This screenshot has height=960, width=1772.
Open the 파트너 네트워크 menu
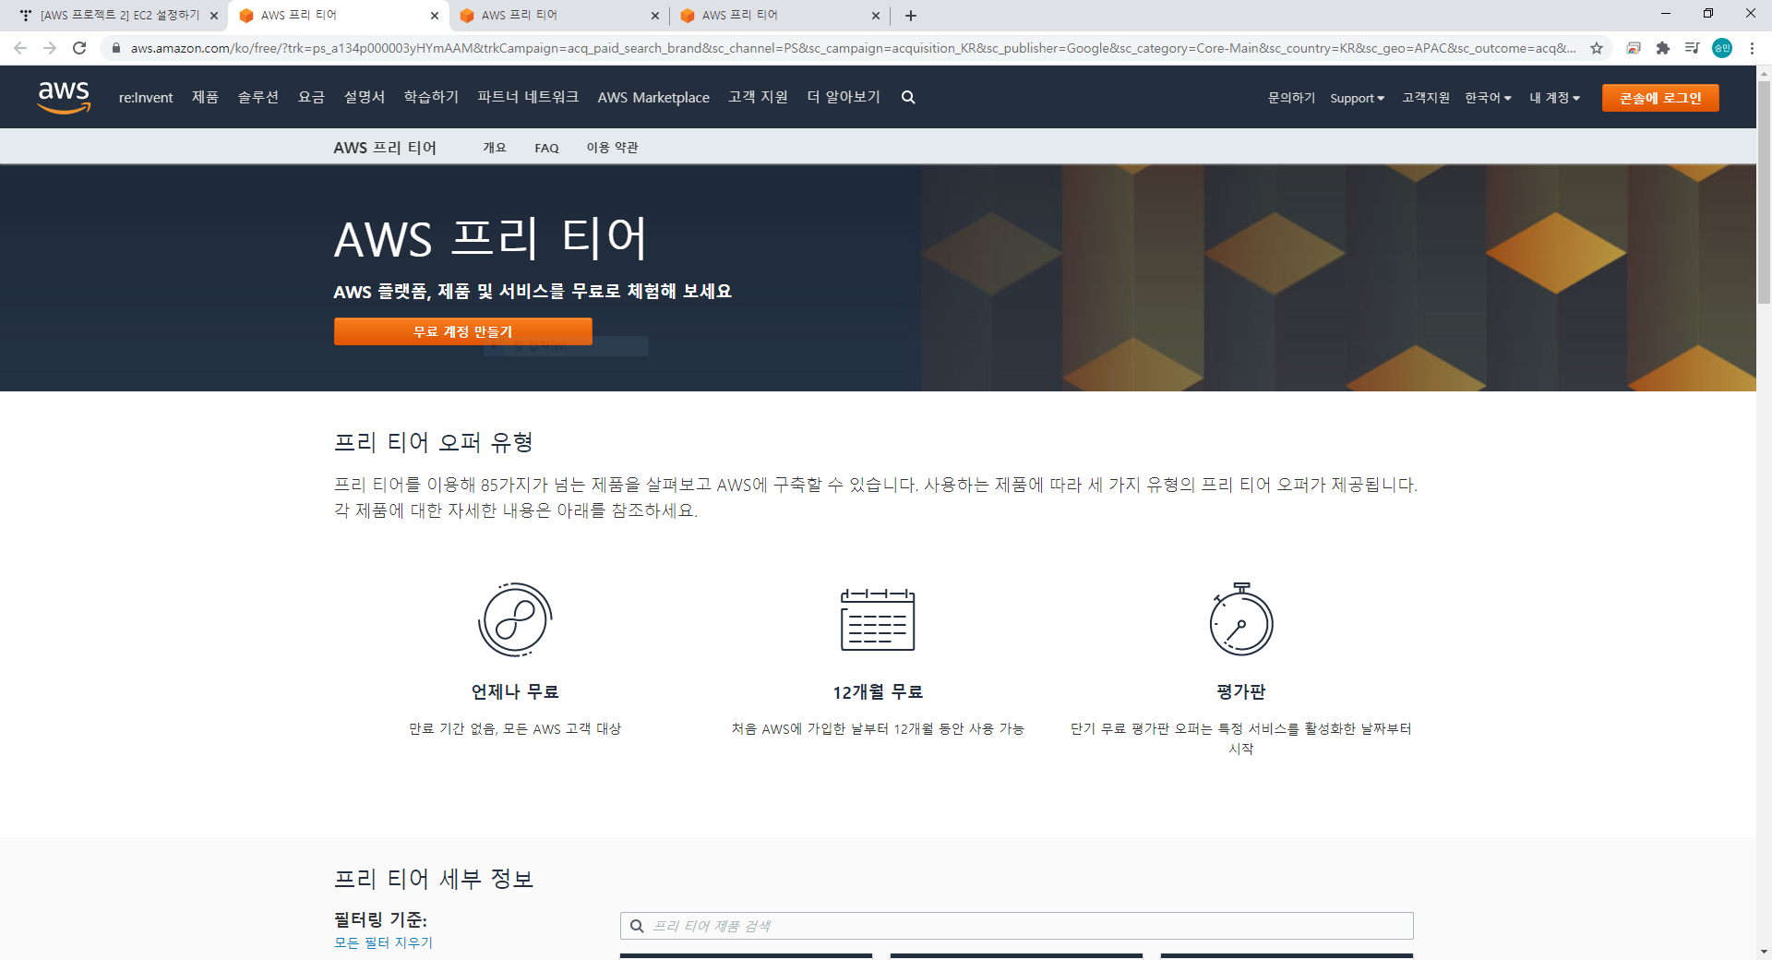[528, 97]
